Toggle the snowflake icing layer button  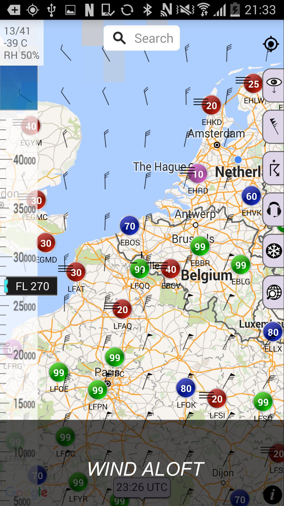(273, 251)
